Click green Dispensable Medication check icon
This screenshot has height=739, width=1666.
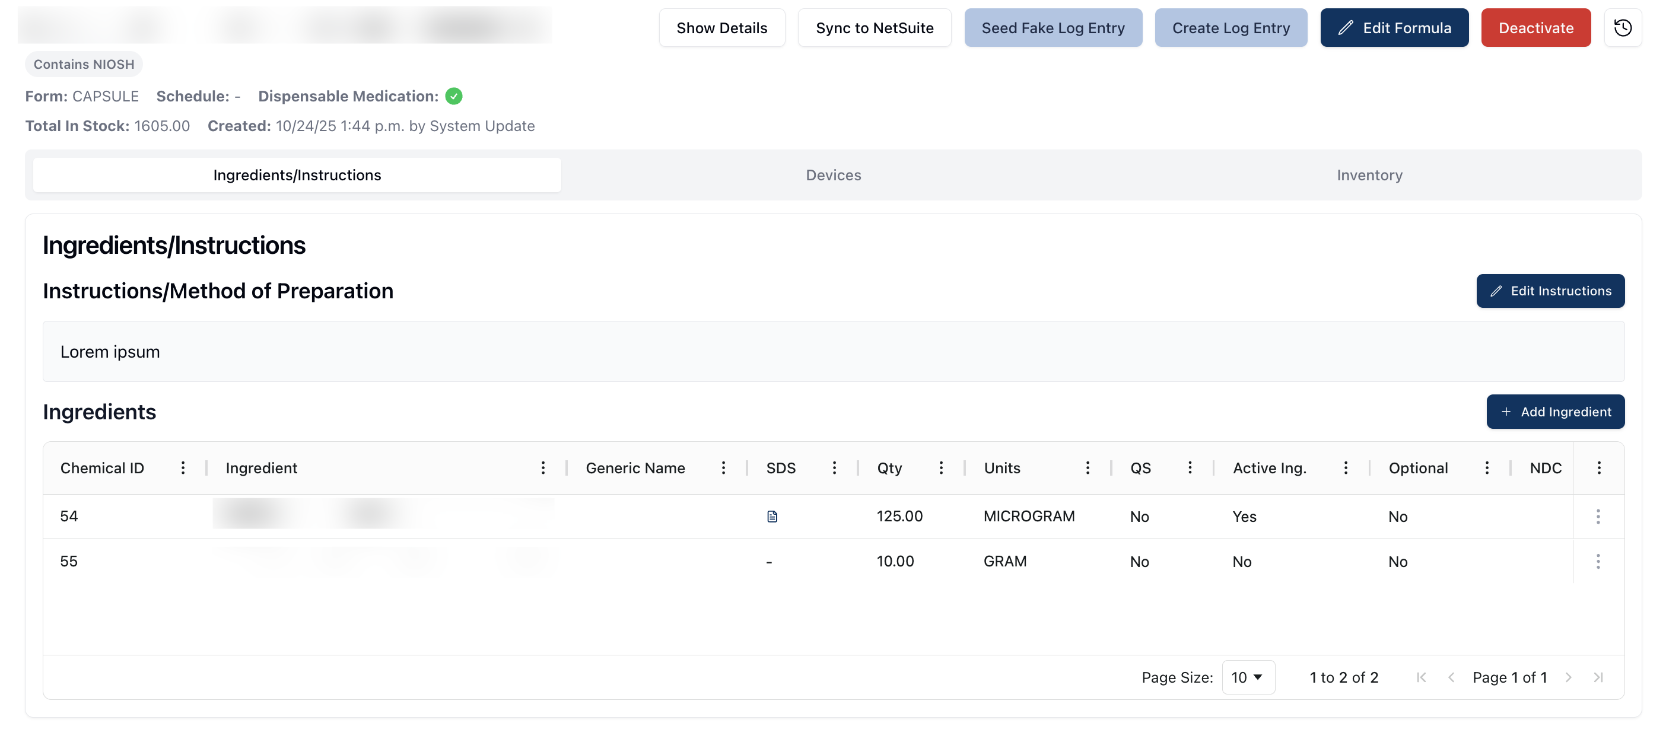[454, 96]
